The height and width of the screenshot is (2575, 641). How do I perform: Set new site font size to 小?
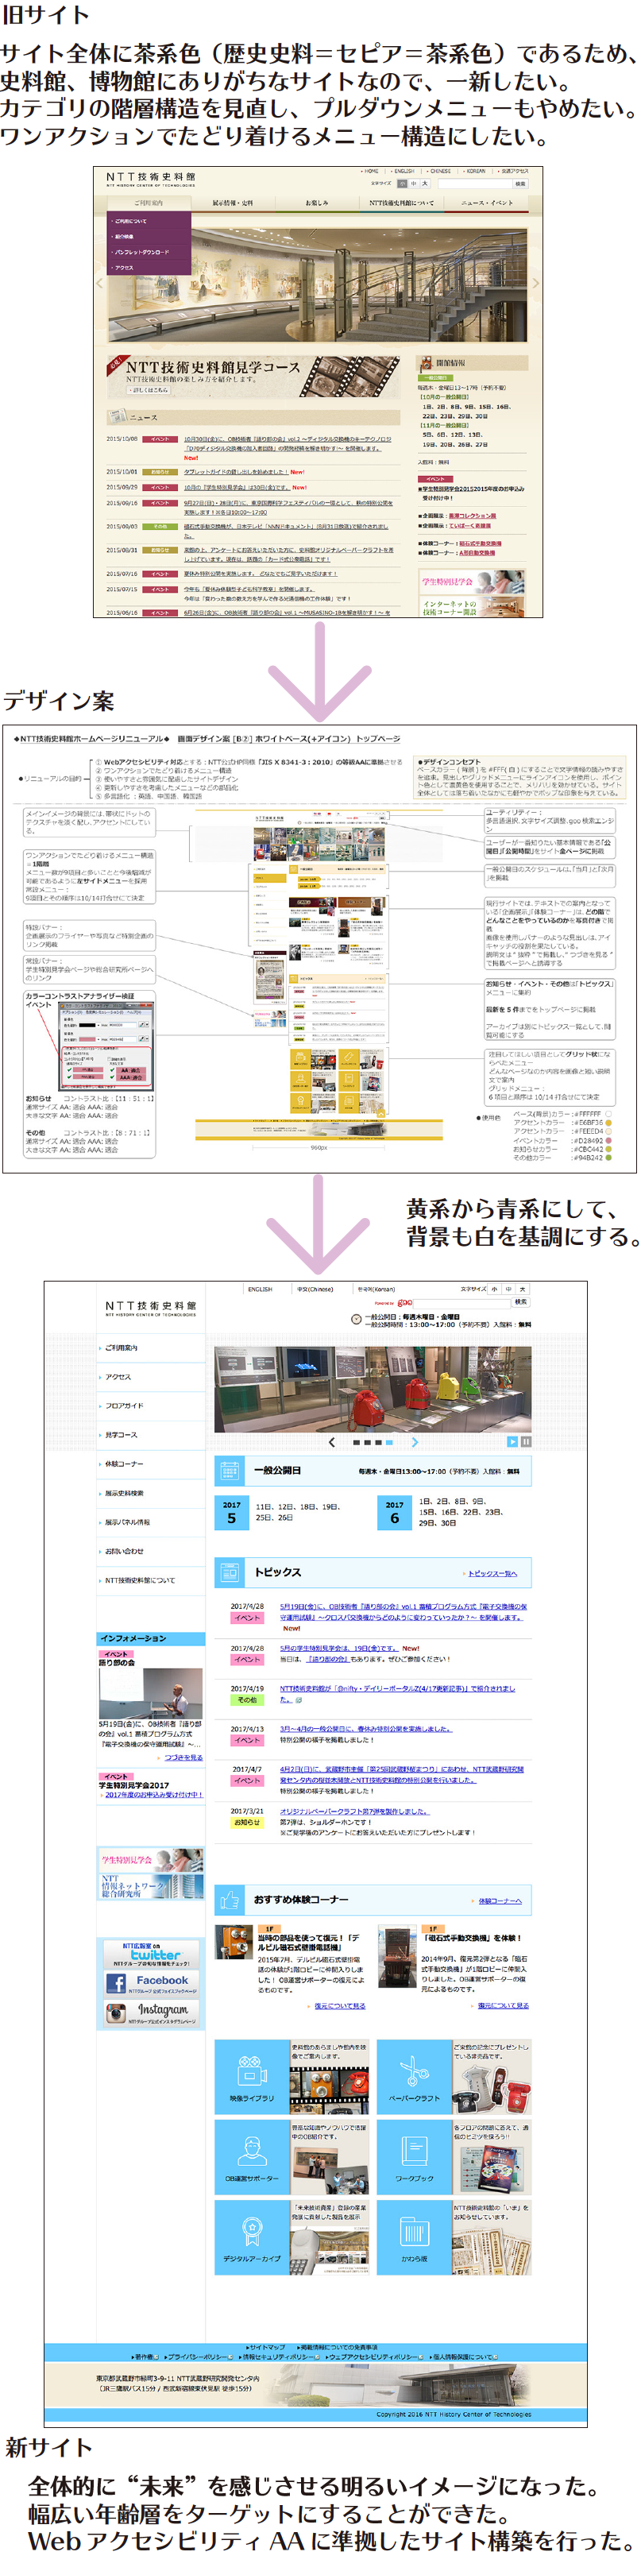tap(494, 1289)
